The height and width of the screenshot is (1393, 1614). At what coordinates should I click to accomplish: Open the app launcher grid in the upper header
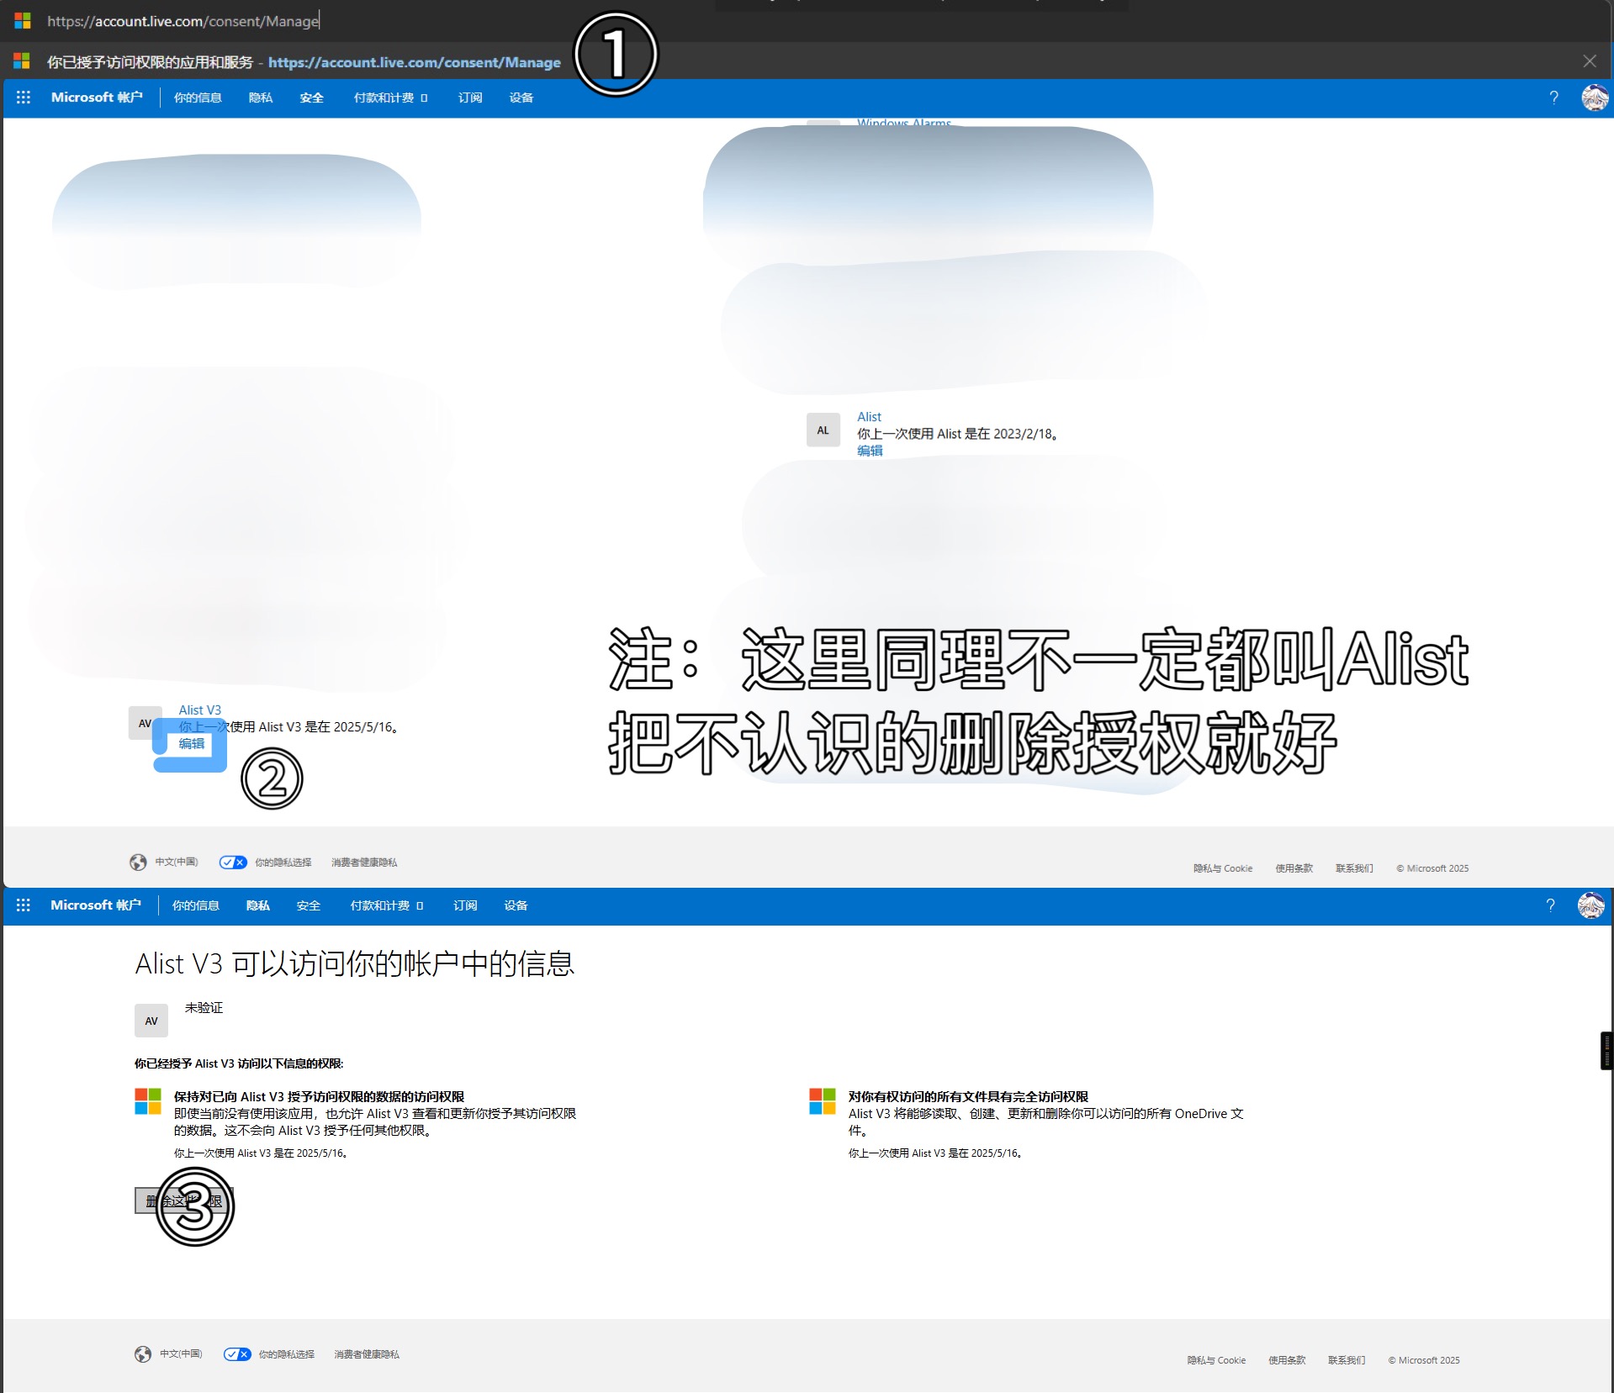pos(24,98)
